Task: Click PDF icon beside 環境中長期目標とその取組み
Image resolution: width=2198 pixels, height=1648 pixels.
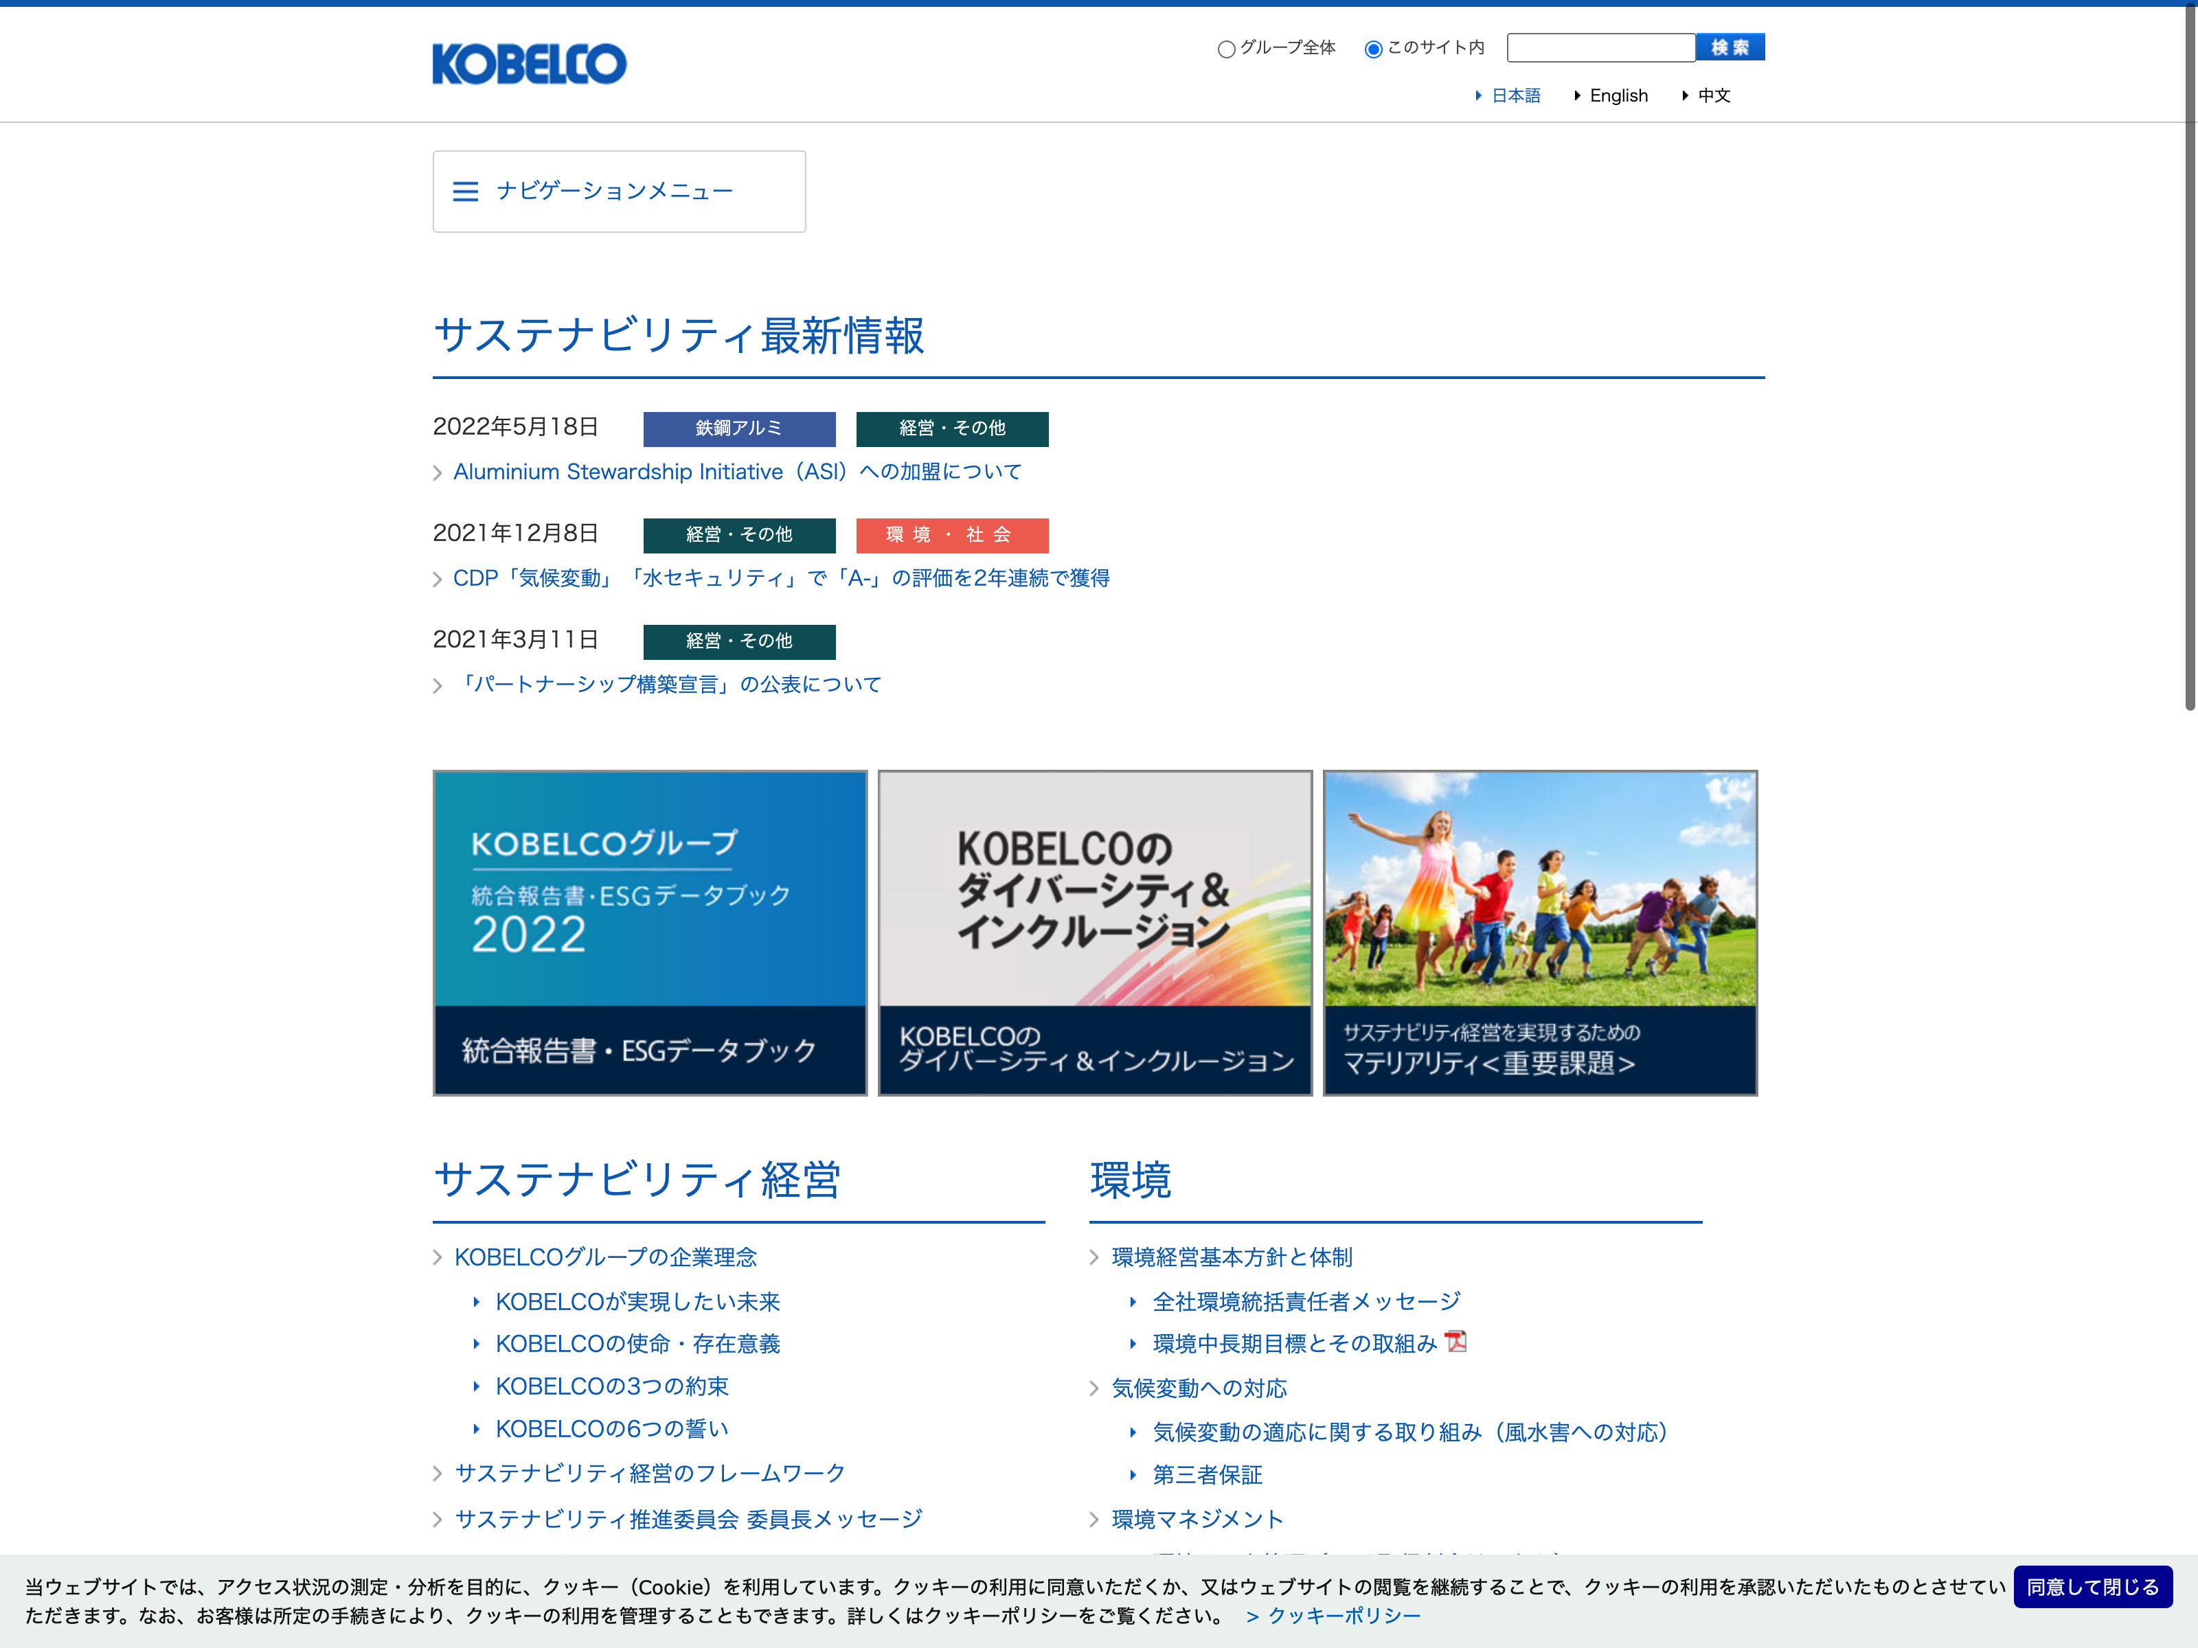Action: [x=1455, y=1342]
